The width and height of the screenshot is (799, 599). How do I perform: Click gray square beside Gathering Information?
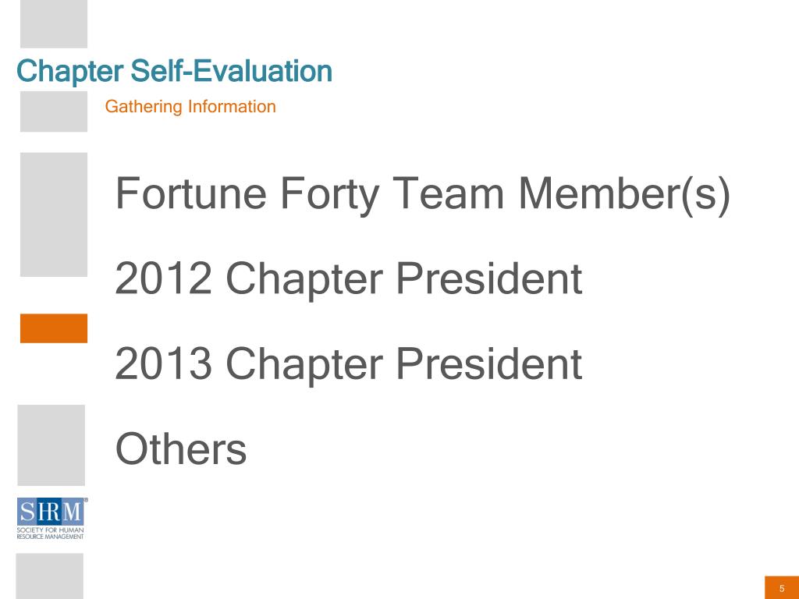54,112
